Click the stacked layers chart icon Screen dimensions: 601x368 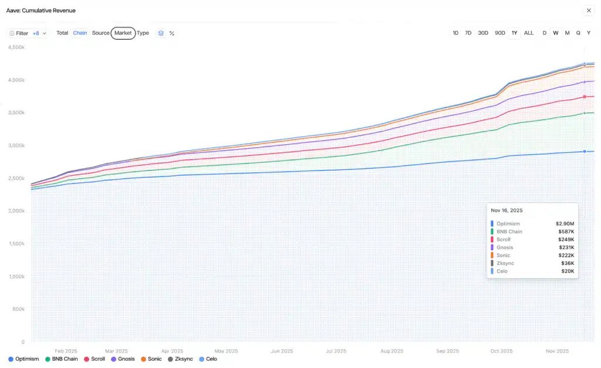tap(161, 33)
